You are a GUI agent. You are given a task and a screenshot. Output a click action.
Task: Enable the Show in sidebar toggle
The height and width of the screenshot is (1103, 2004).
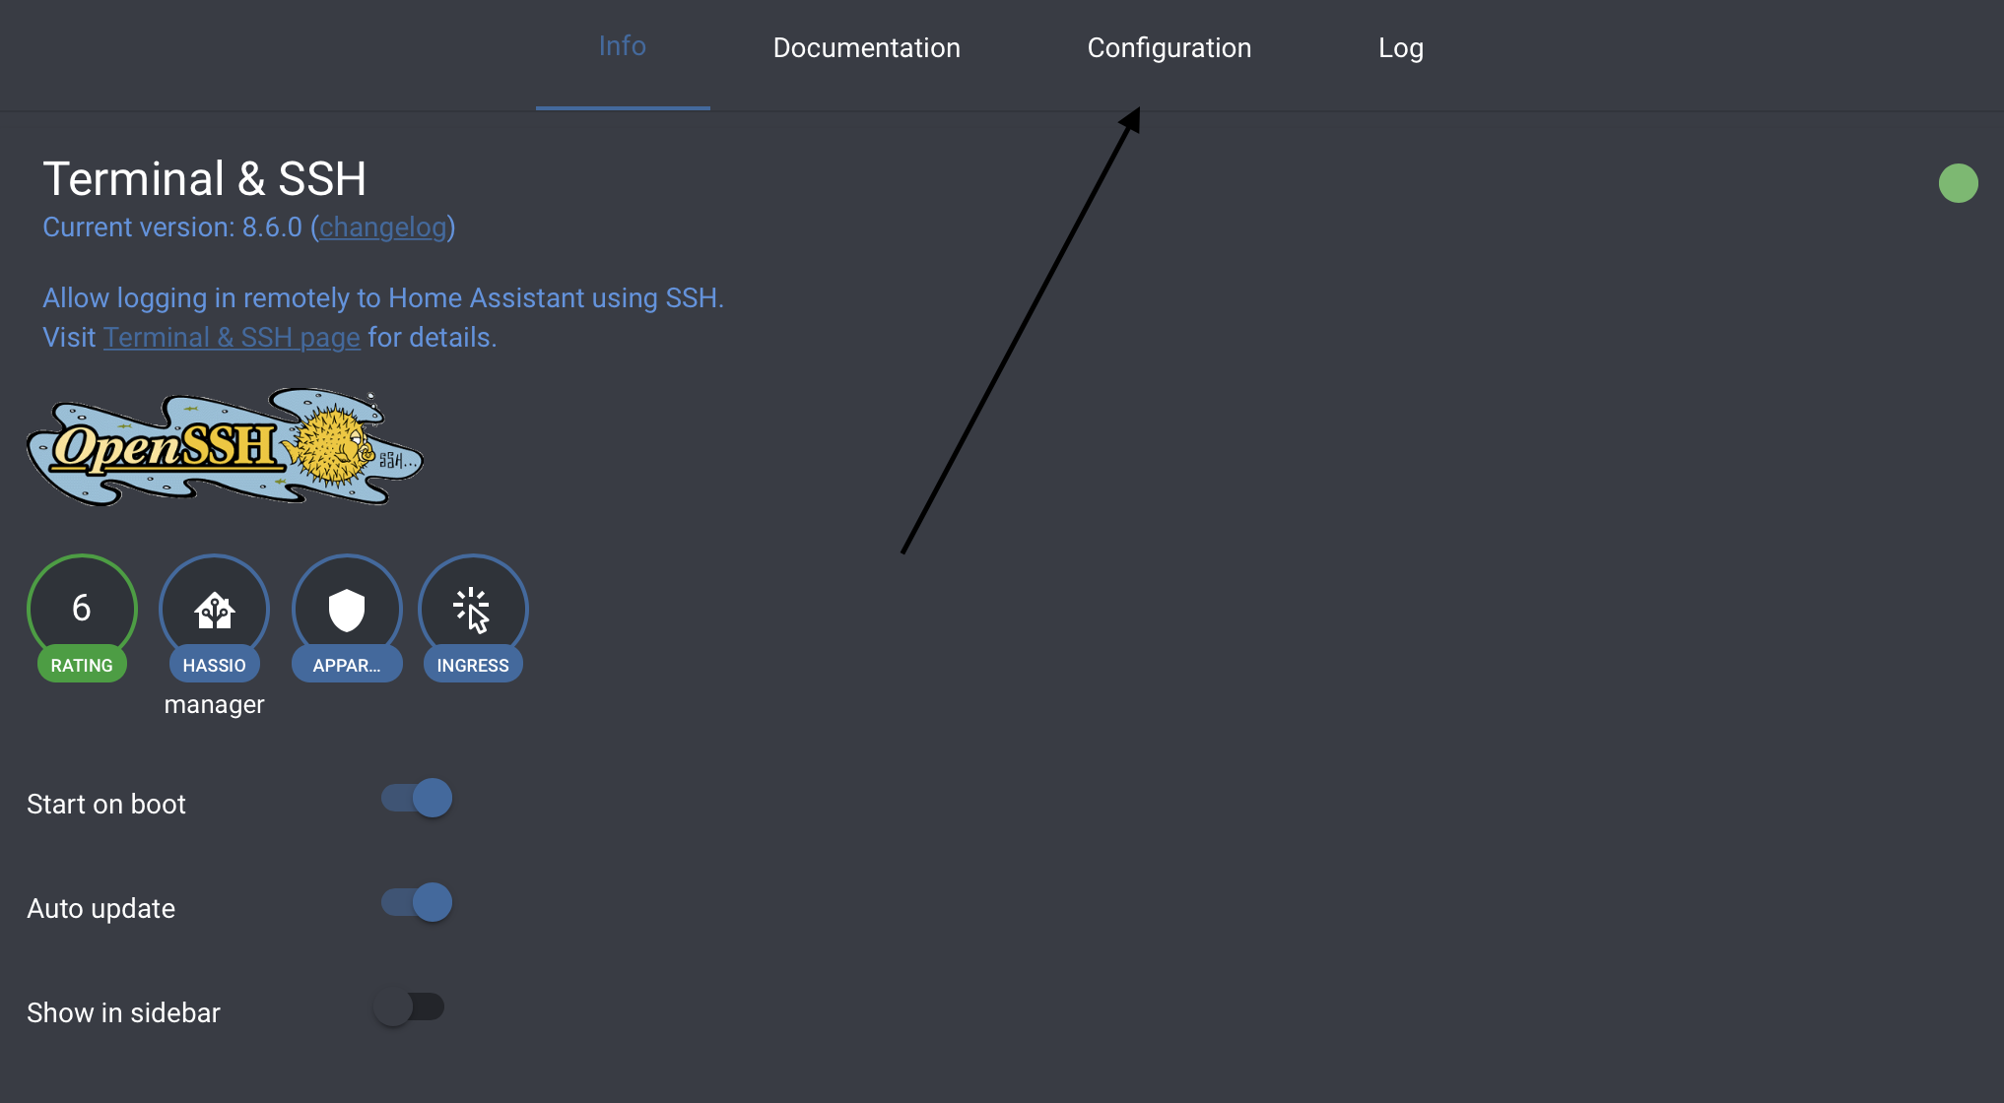pos(409,1006)
